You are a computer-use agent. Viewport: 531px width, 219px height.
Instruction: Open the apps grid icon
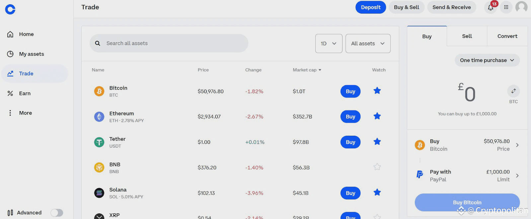pos(506,7)
